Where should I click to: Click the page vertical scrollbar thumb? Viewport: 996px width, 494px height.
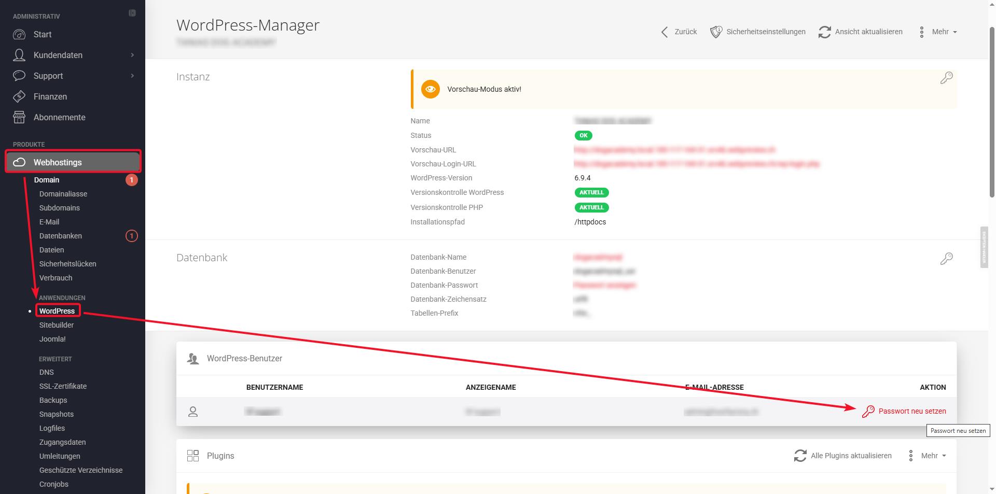coord(992,111)
